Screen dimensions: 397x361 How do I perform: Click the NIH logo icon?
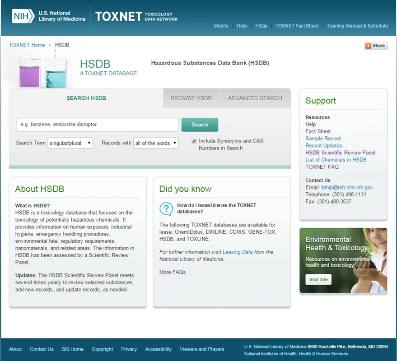pyautogui.click(x=23, y=16)
